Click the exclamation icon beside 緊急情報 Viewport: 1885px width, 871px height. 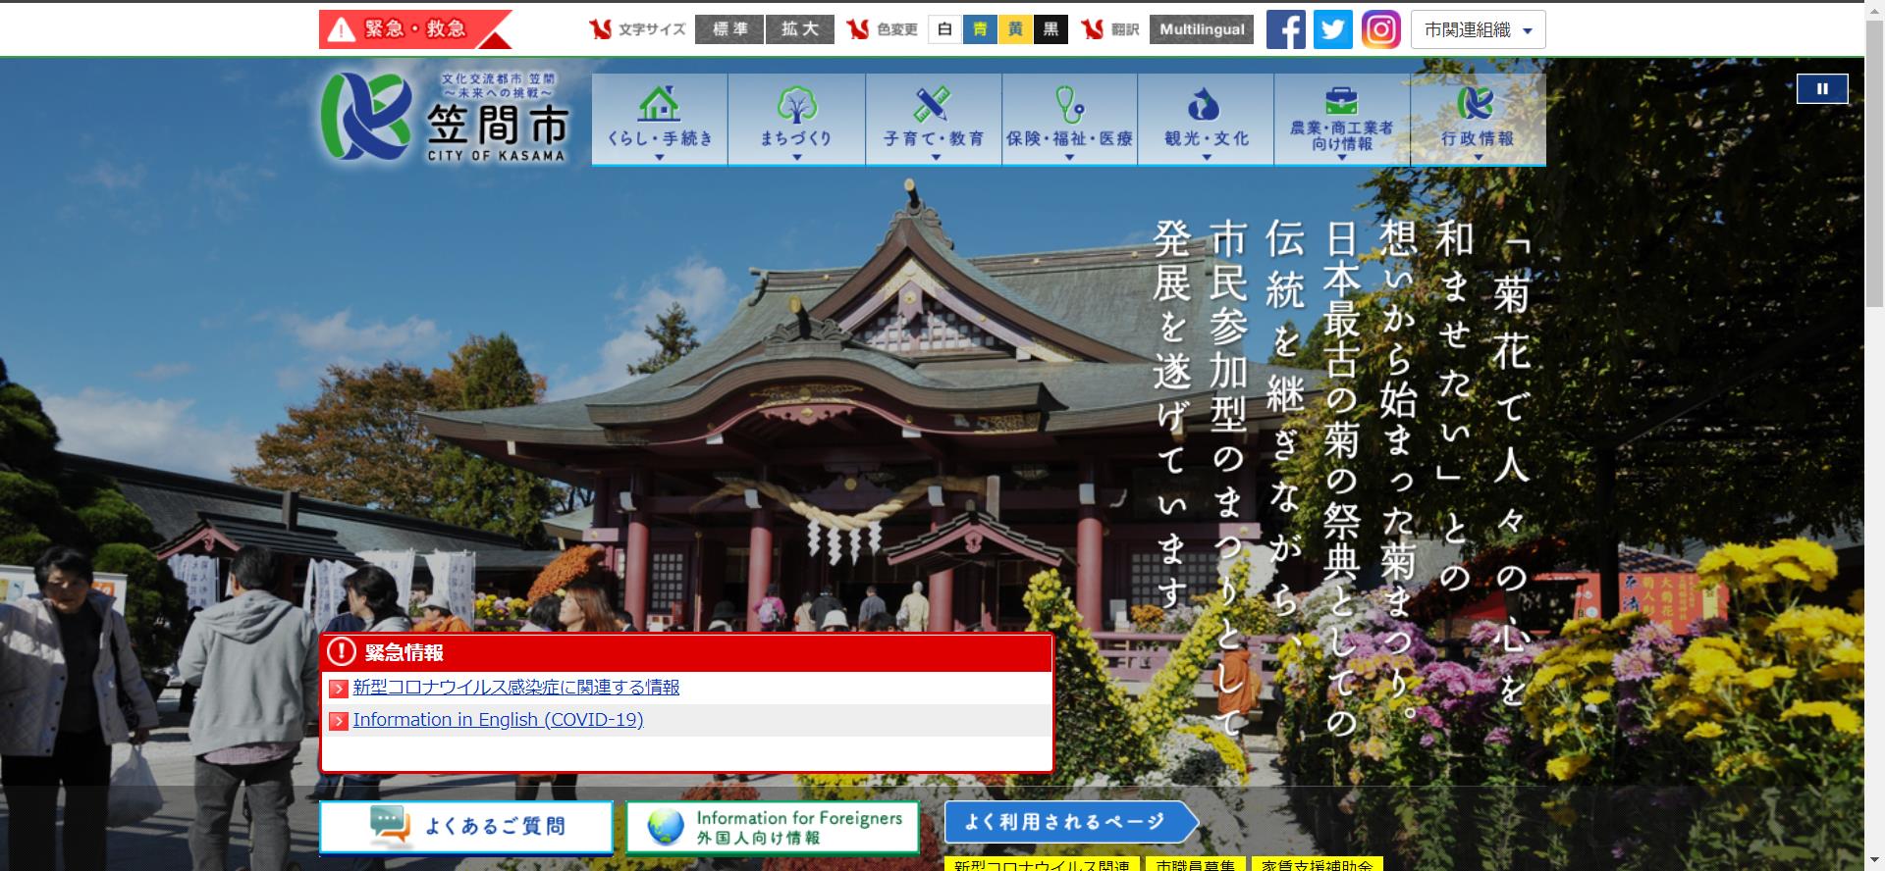click(x=342, y=651)
